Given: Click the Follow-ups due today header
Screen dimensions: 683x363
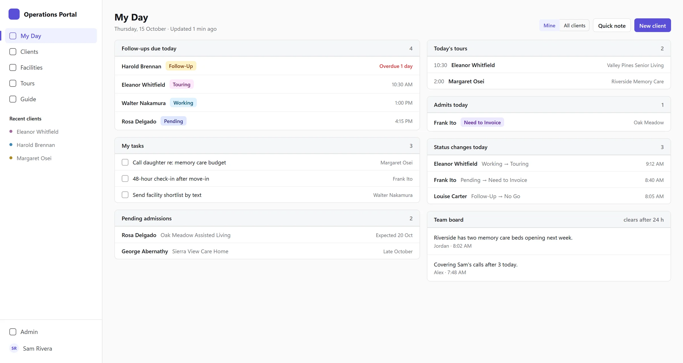Looking at the screenshot, I should (267, 48).
